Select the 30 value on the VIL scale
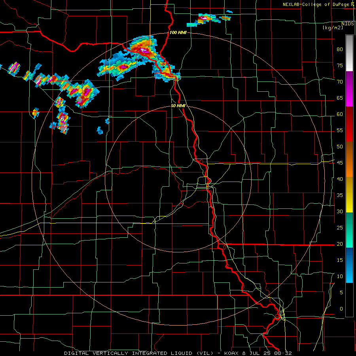This screenshot has width=356, height=356. [x=340, y=211]
